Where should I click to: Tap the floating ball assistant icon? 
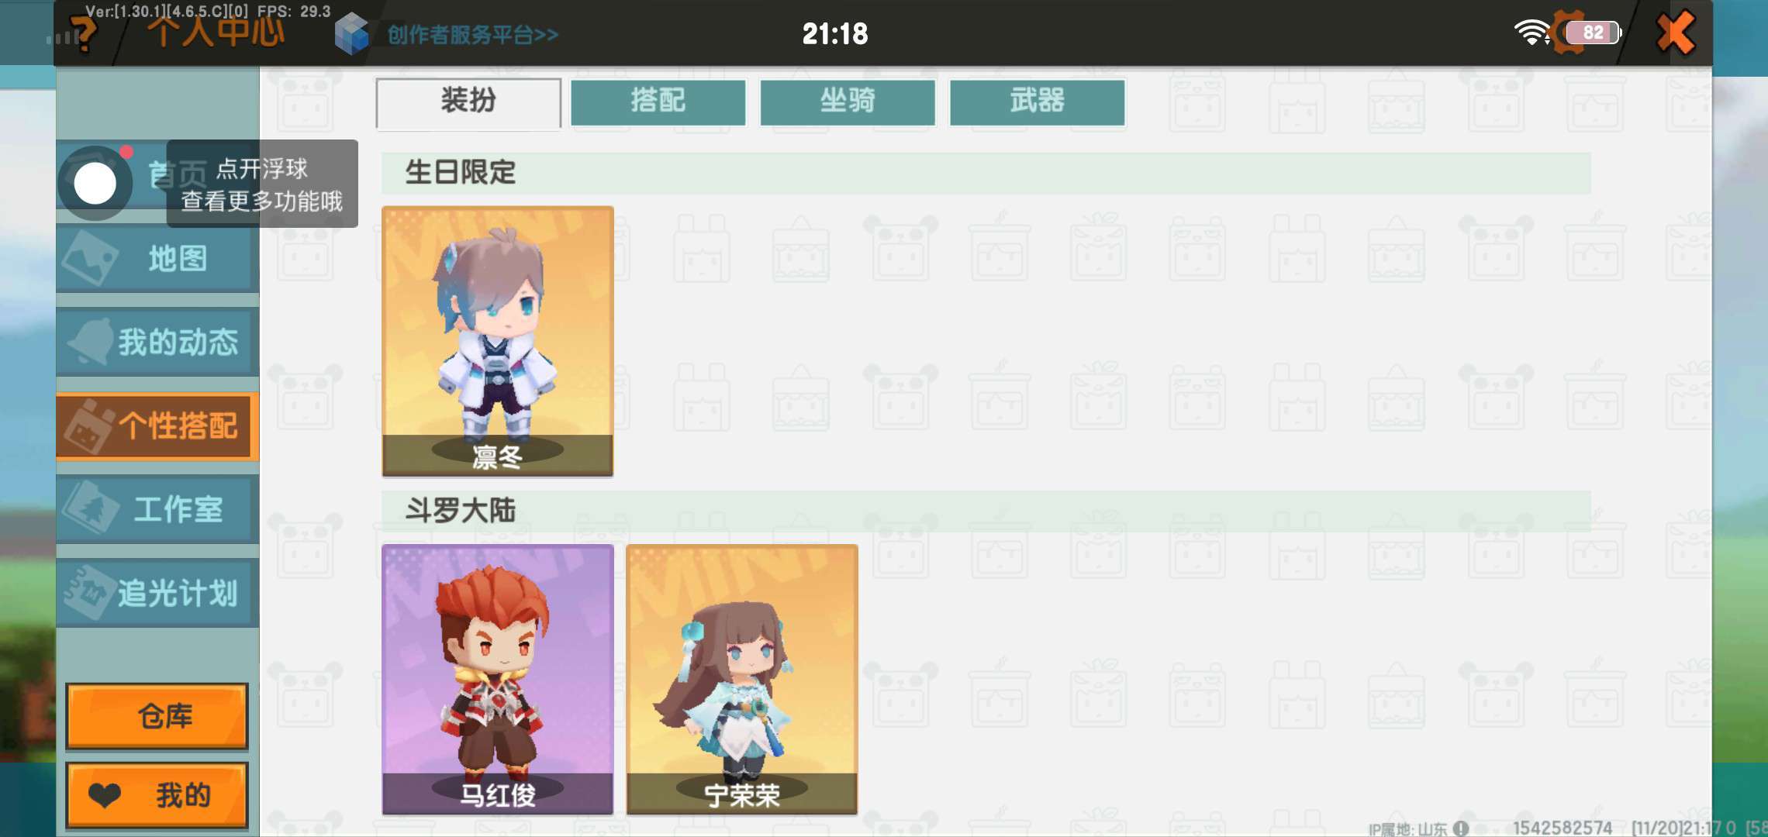(95, 184)
